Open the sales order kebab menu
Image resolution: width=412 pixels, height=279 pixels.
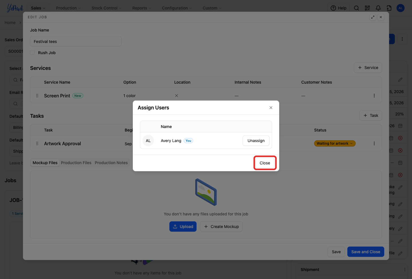402,39
